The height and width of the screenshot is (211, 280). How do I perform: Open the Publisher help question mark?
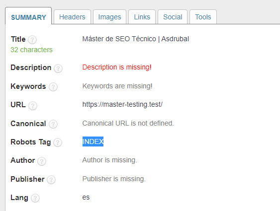[51, 180]
